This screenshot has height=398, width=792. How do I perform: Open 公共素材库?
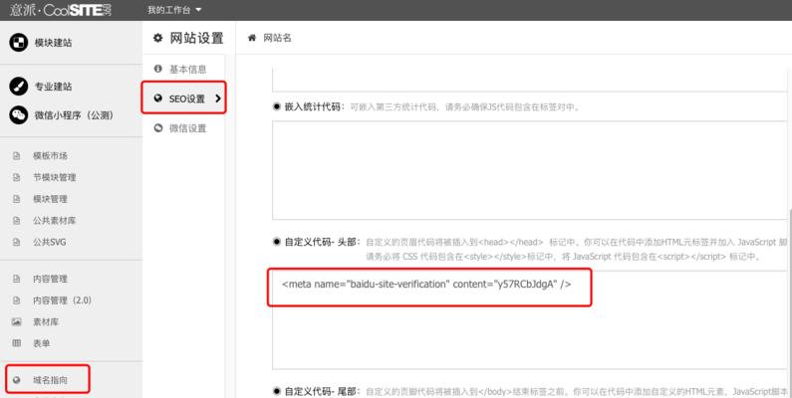pos(55,221)
